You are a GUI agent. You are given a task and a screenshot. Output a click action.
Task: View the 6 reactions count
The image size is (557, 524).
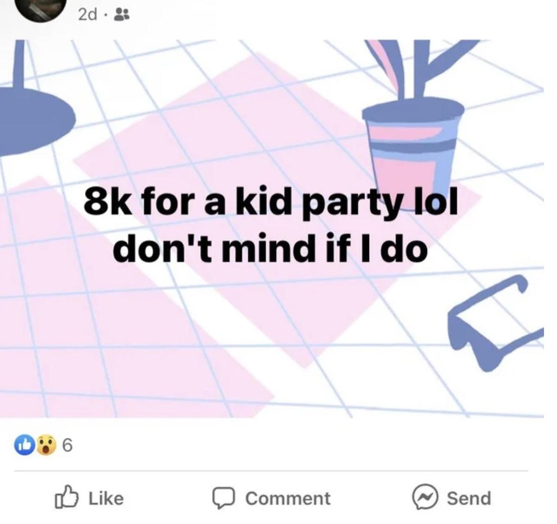tap(67, 446)
